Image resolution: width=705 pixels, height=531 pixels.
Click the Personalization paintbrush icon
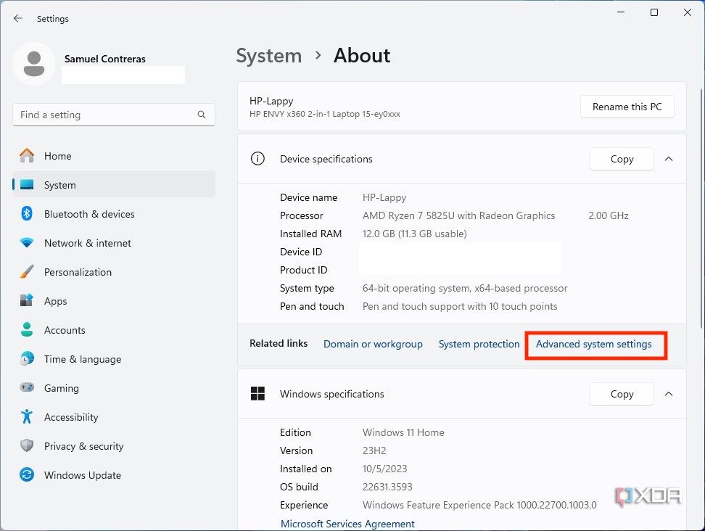pyautogui.click(x=27, y=271)
